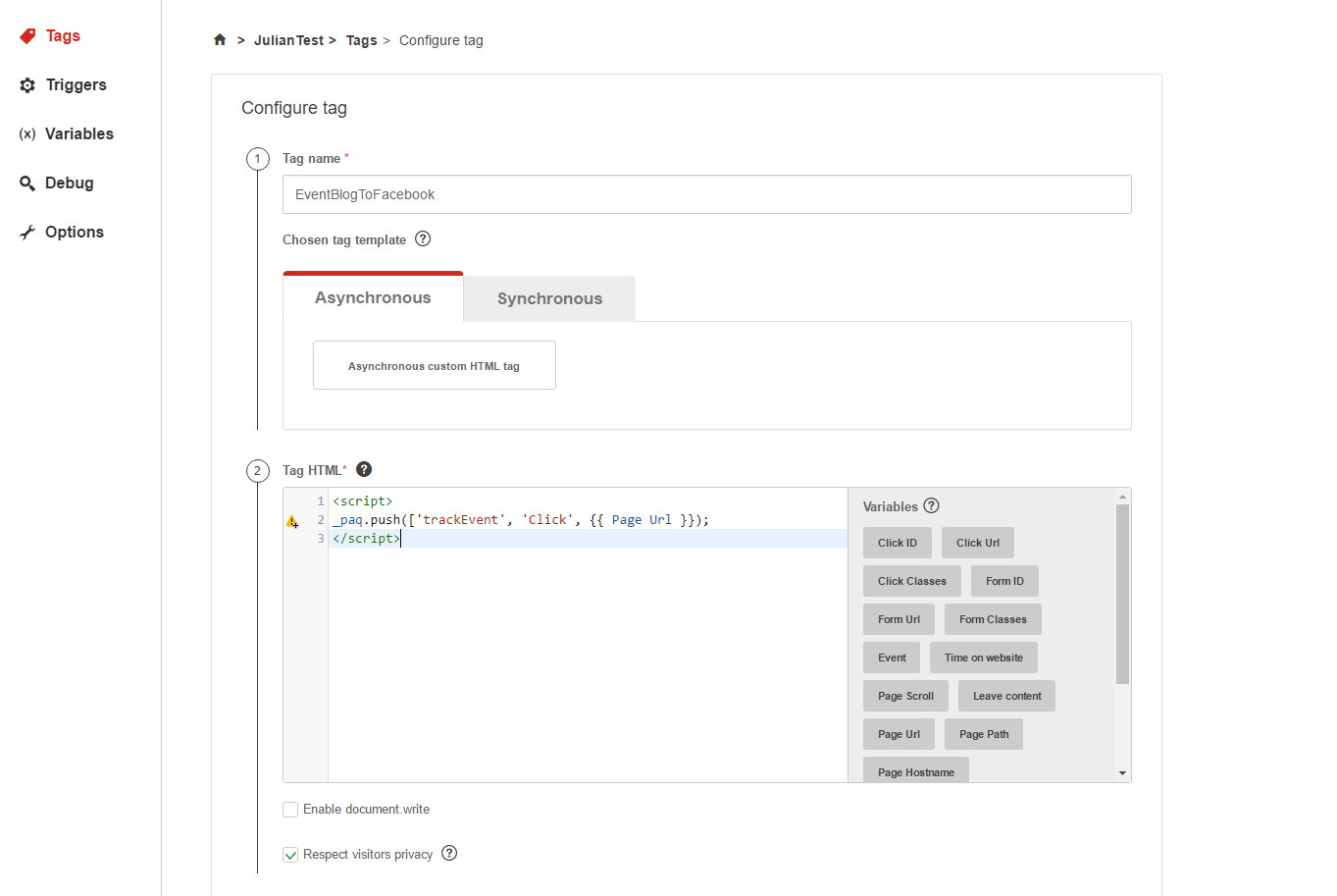Navigate to JulianTest via breadcrumb
Image resolution: width=1337 pixels, height=896 pixels.
(x=288, y=39)
